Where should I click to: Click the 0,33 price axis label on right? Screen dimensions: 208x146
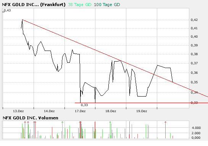tap(194, 103)
